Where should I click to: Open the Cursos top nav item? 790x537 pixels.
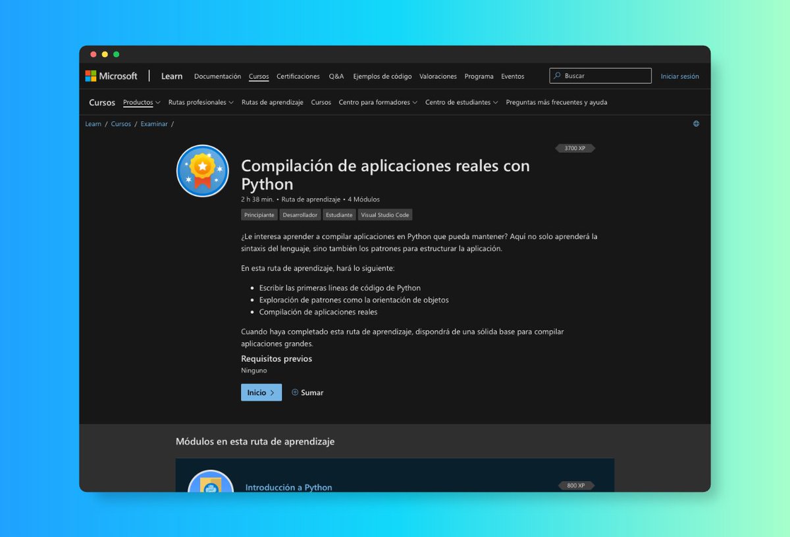tap(259, 76)
